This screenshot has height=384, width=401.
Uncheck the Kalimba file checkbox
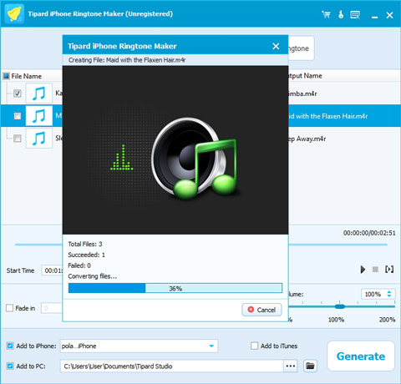pos(18,93)
